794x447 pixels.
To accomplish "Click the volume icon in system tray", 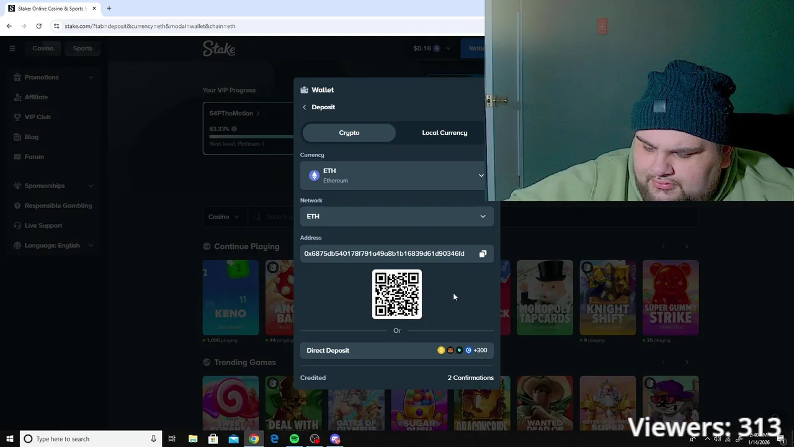I will tap(718, 439).
